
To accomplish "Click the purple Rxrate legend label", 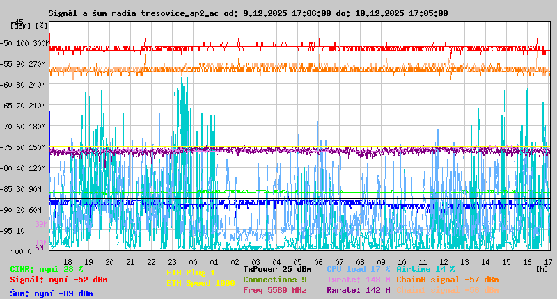I will tap(358, 290).
